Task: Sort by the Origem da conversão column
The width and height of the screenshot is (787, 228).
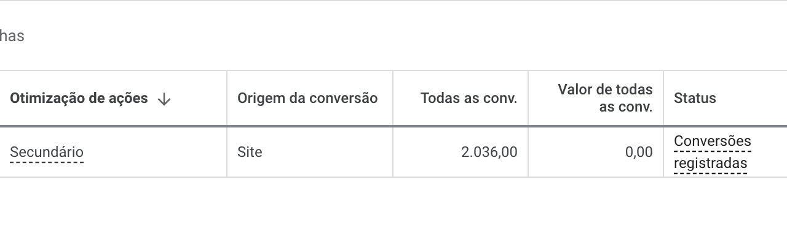Action: 307,98
